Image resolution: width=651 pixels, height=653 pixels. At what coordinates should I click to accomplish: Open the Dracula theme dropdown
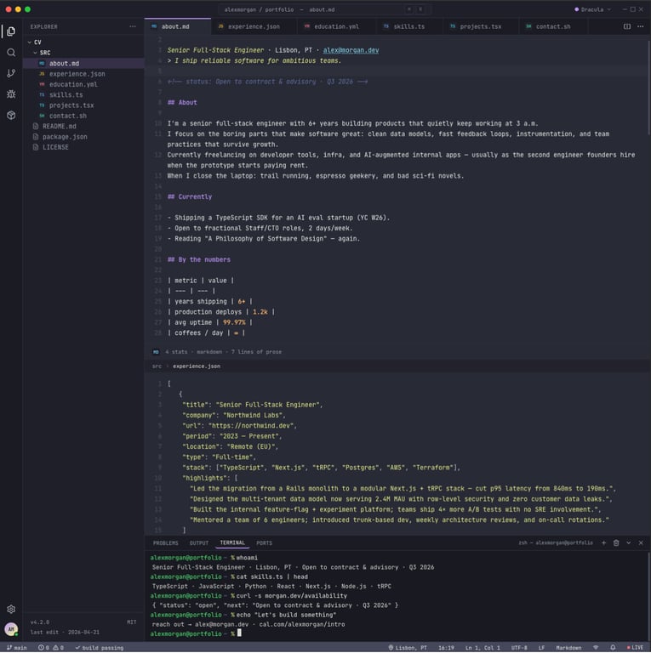pos(592,9)
